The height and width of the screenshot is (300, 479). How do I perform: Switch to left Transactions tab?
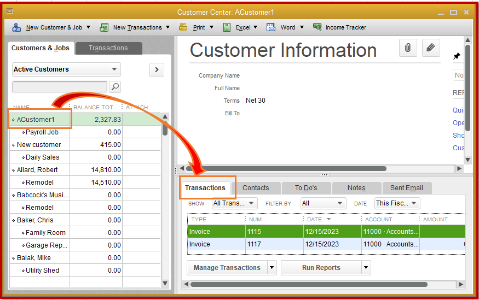108,48
